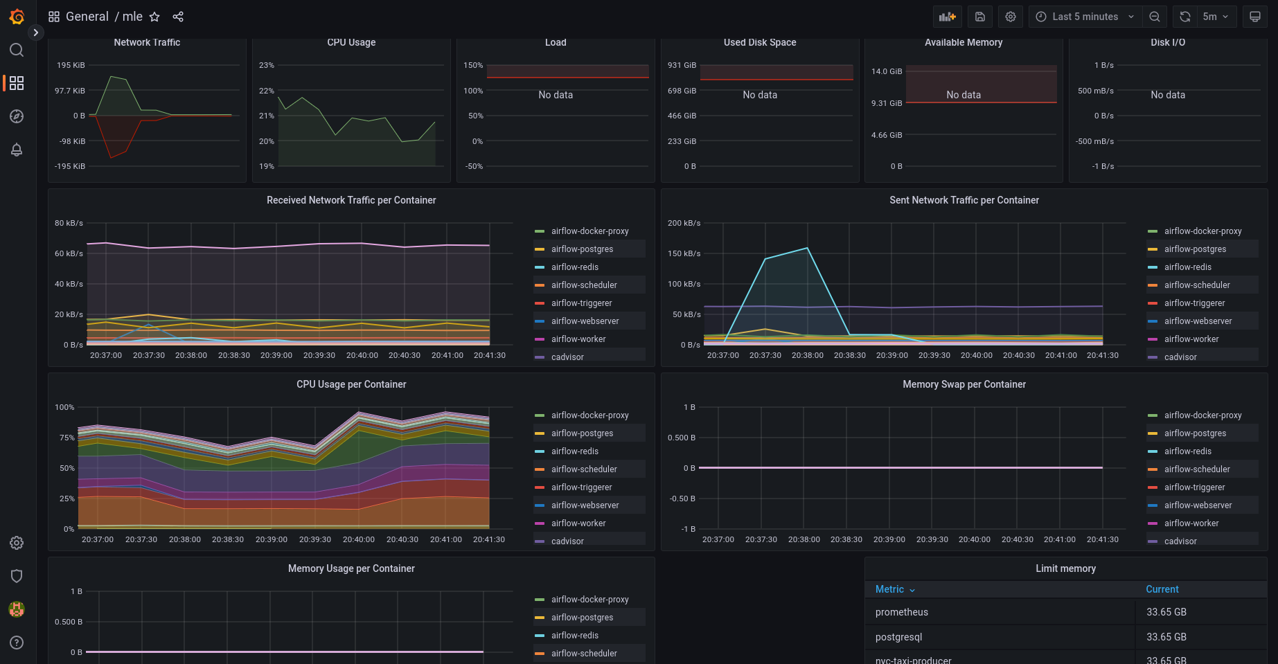Toggle cadvisor series in Sent Network legend
This screenshot has width=1278, height=664.
(x=1180, y=357)
